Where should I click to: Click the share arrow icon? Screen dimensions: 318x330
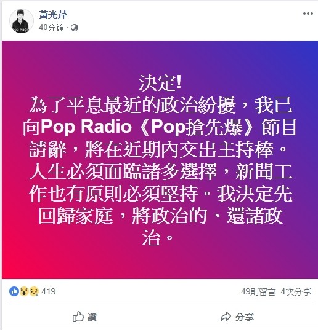226,316
